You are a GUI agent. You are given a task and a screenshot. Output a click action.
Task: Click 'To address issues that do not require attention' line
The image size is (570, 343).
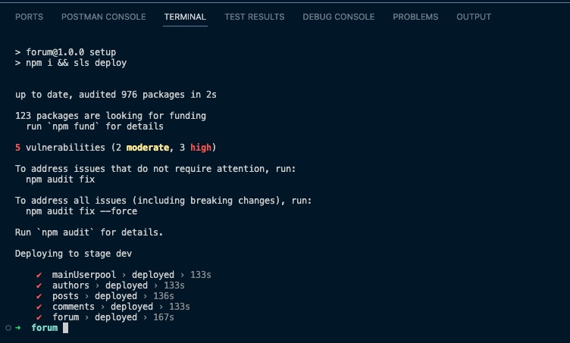point(155,169)
